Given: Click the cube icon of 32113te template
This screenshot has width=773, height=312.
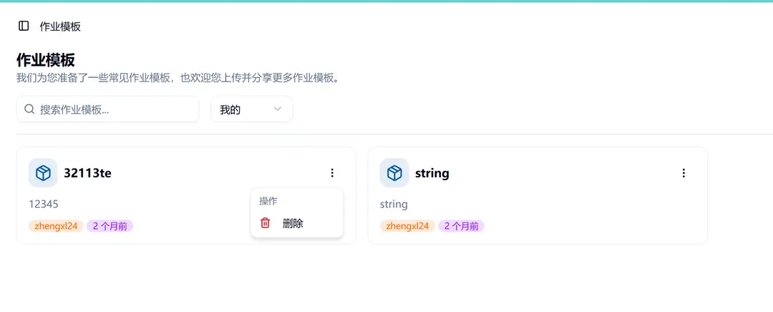Looking at the screenshot, I should [43, 173].
